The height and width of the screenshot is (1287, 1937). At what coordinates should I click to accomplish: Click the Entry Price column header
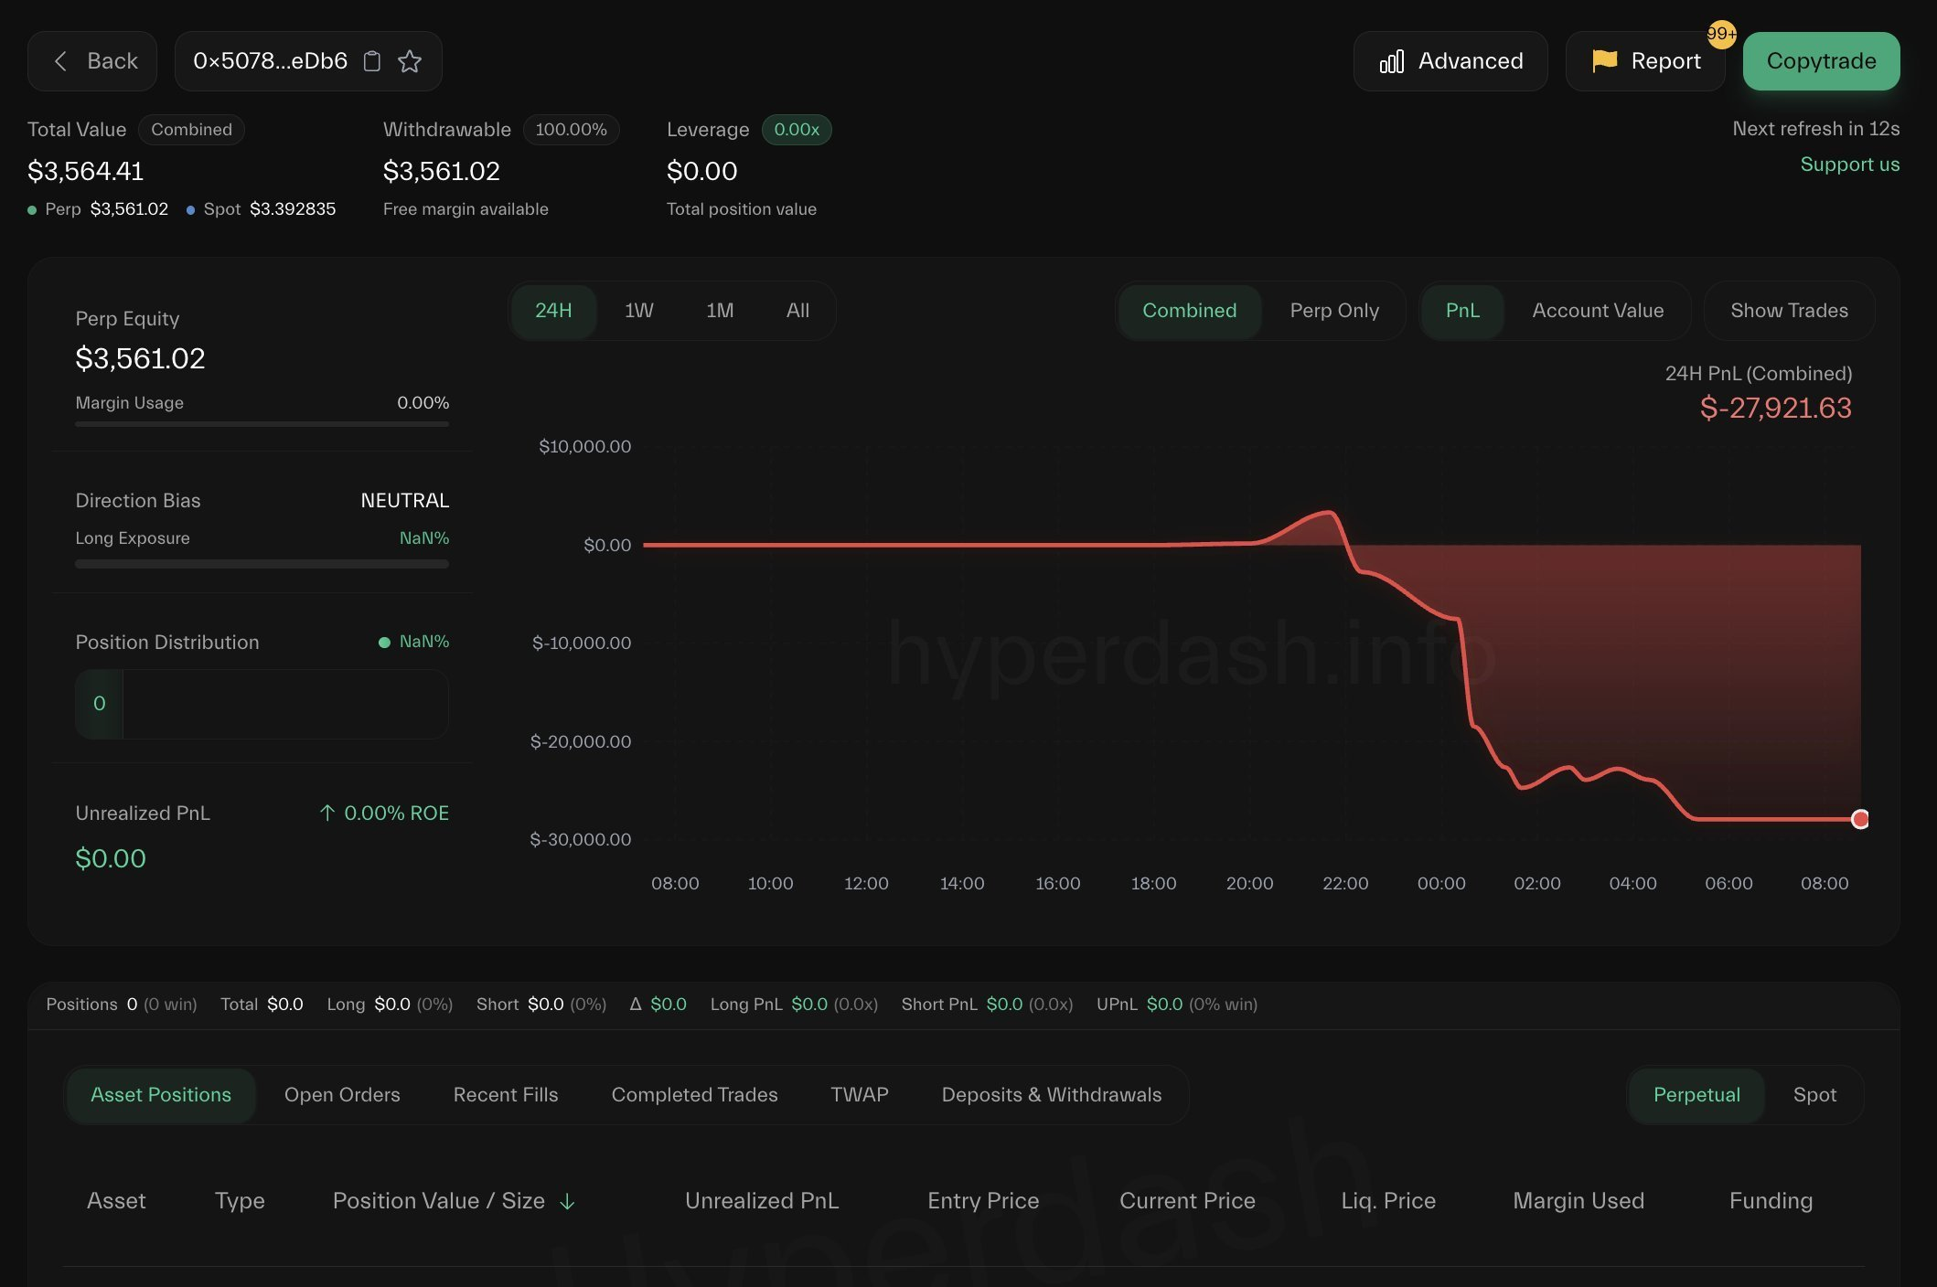click(983, 1201)
